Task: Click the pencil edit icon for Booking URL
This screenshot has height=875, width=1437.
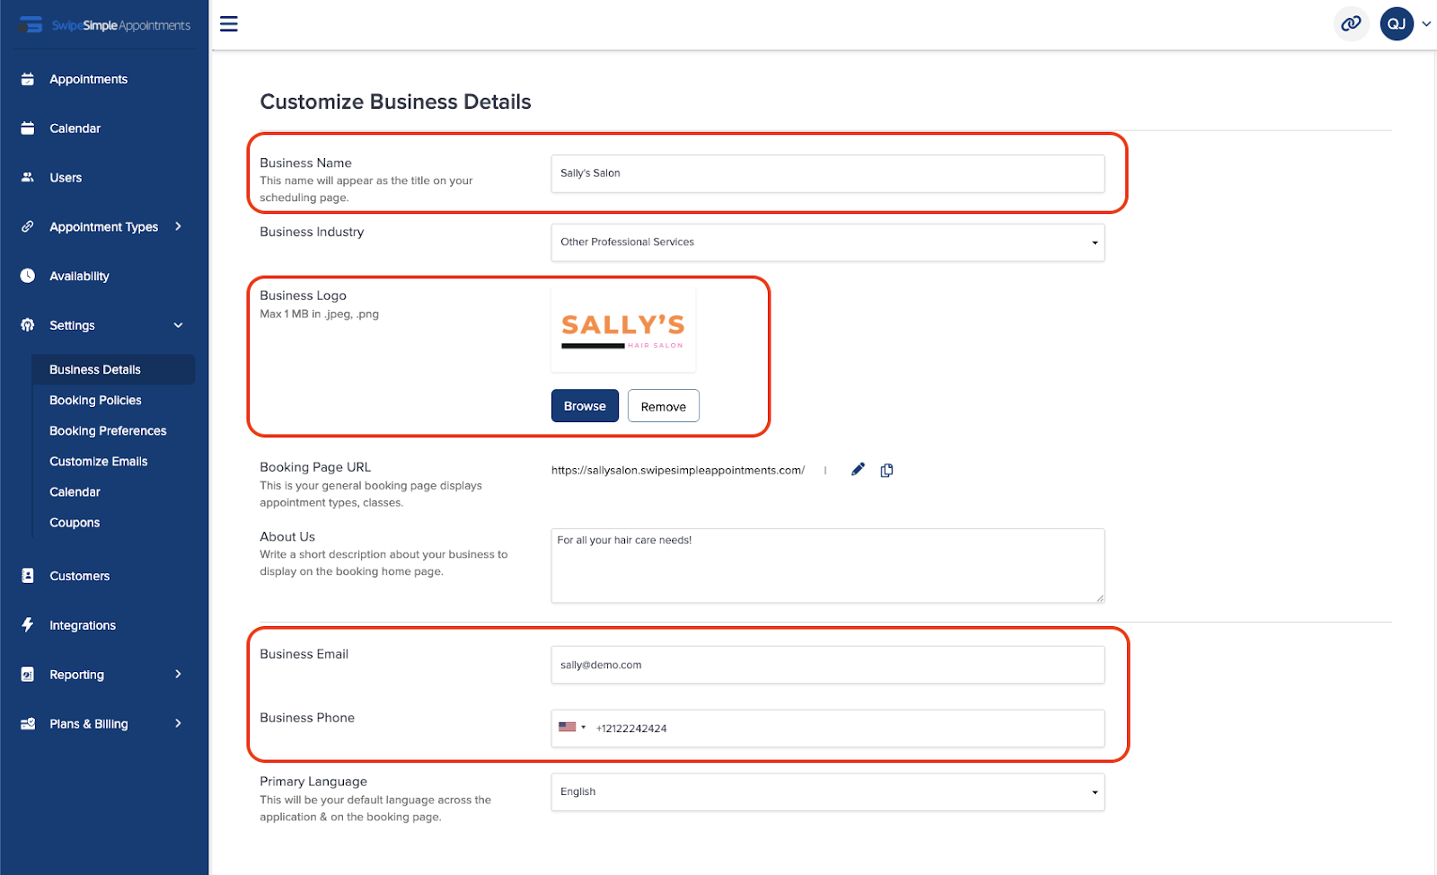Action: 858,469
